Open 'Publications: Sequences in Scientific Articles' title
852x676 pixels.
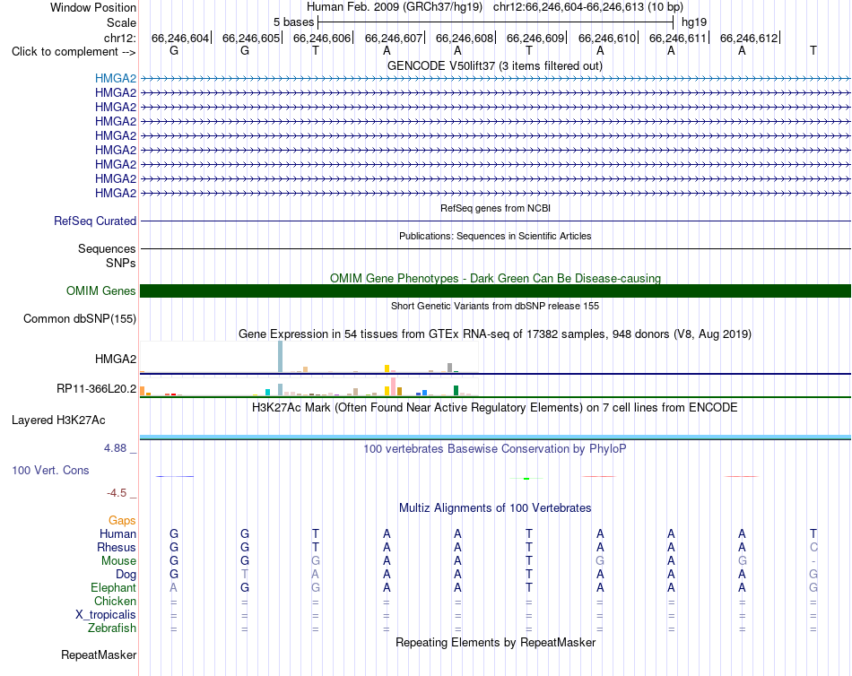[x=495, y=236]
